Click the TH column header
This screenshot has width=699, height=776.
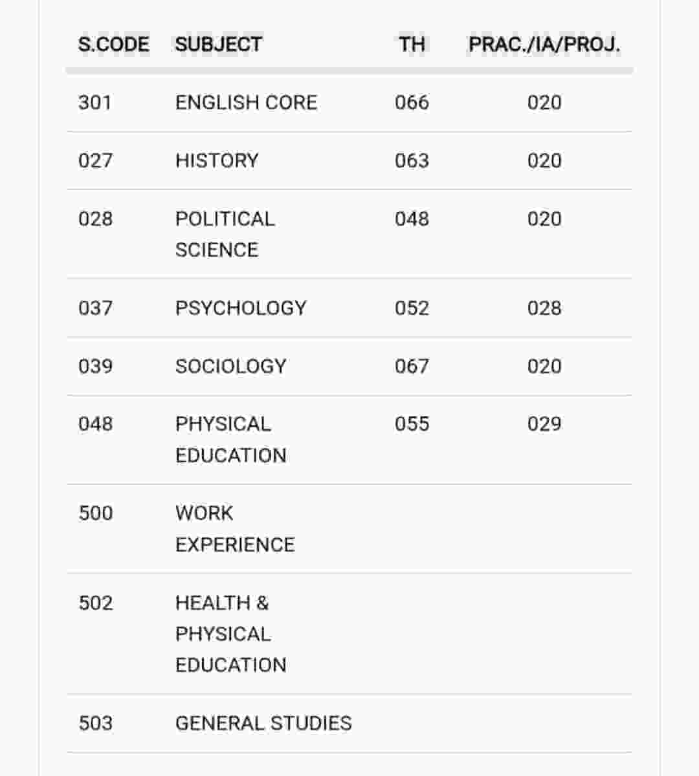tap(412, 45)
